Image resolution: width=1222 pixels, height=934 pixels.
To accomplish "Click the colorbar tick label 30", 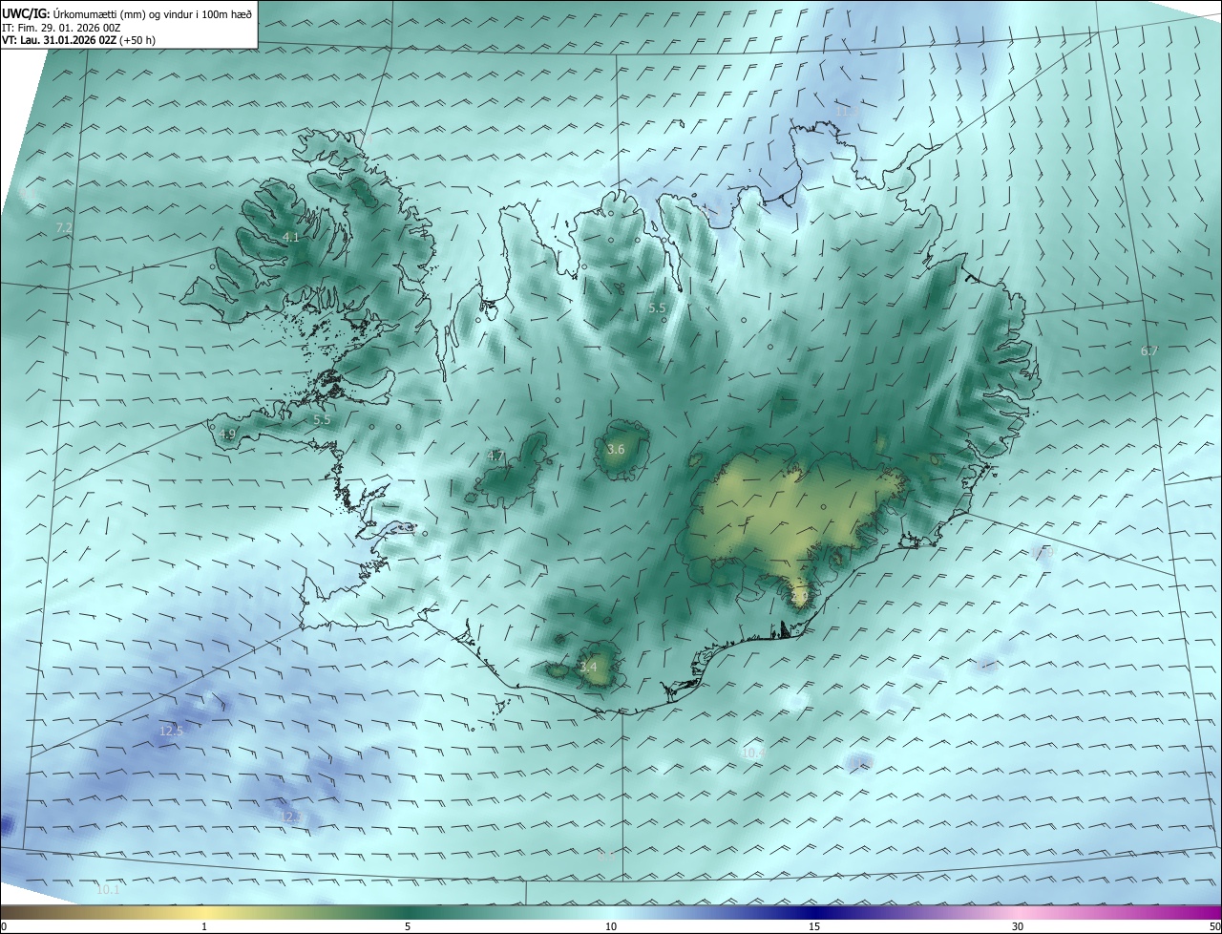I will (x=1018, y=926).
